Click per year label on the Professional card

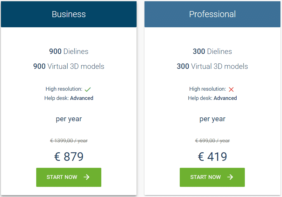[x=212, y=119]
